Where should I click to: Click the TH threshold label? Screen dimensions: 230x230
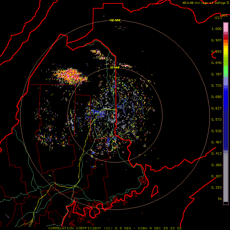220,199
